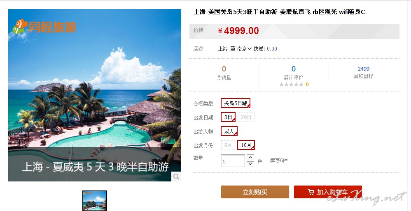
Task: Click the shopping cart icon on red button
Action: pyautogui.click(x=311, y=193)
